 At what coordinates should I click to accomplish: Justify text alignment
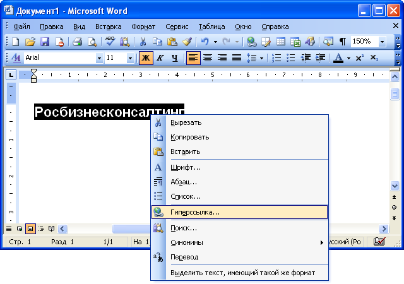tap(237, 57)
